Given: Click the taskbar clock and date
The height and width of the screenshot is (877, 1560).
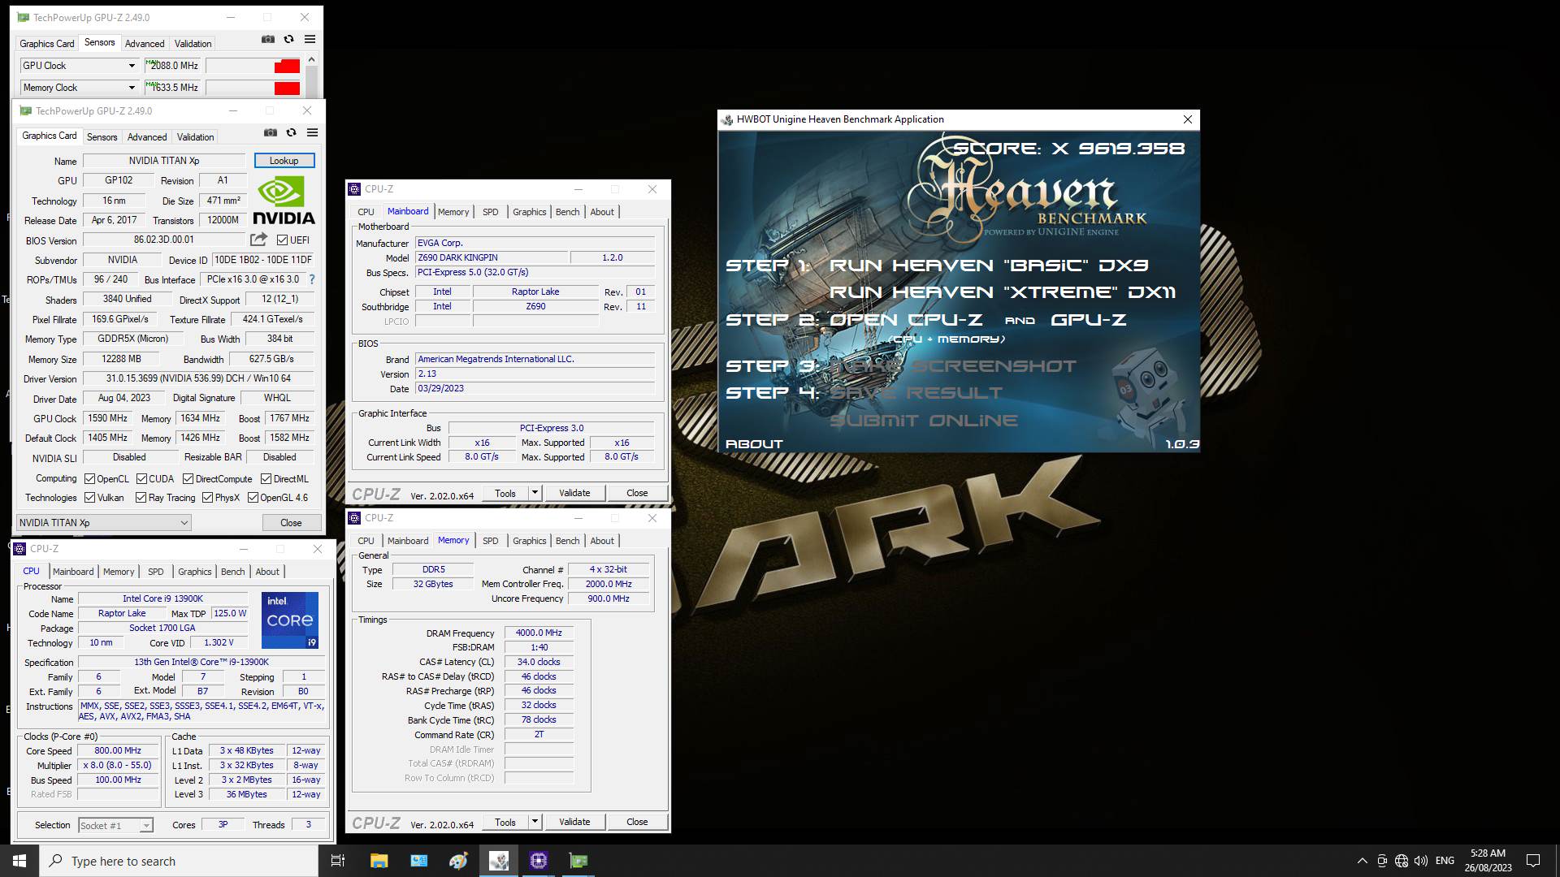Looking at the screenshot, I should [x=1488, y=861].
